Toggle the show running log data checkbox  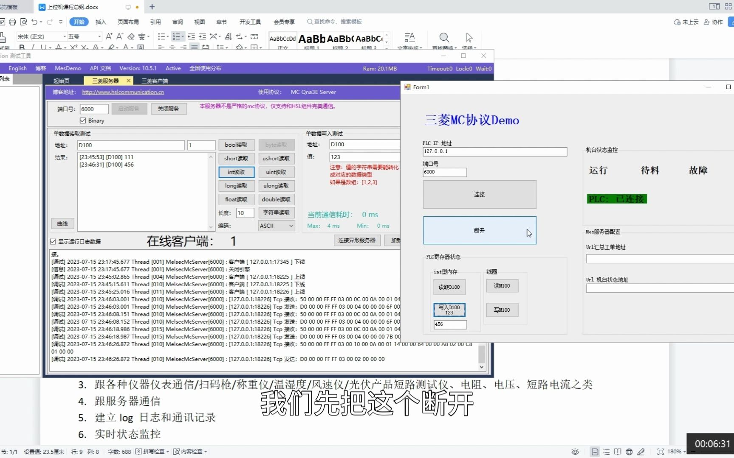coord(53,241)
